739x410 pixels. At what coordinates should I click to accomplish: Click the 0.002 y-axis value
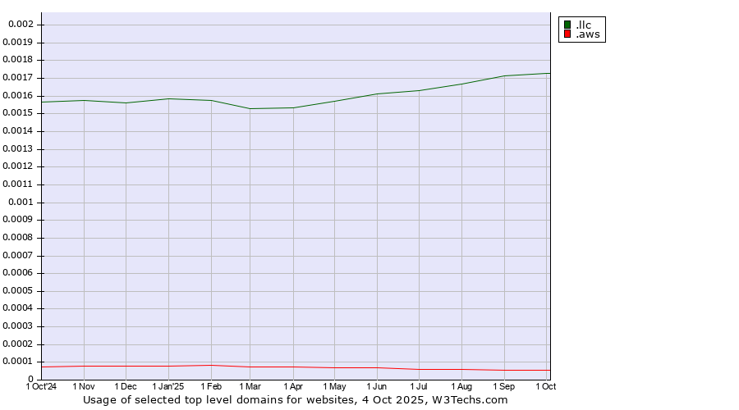(x=21, y=25)
